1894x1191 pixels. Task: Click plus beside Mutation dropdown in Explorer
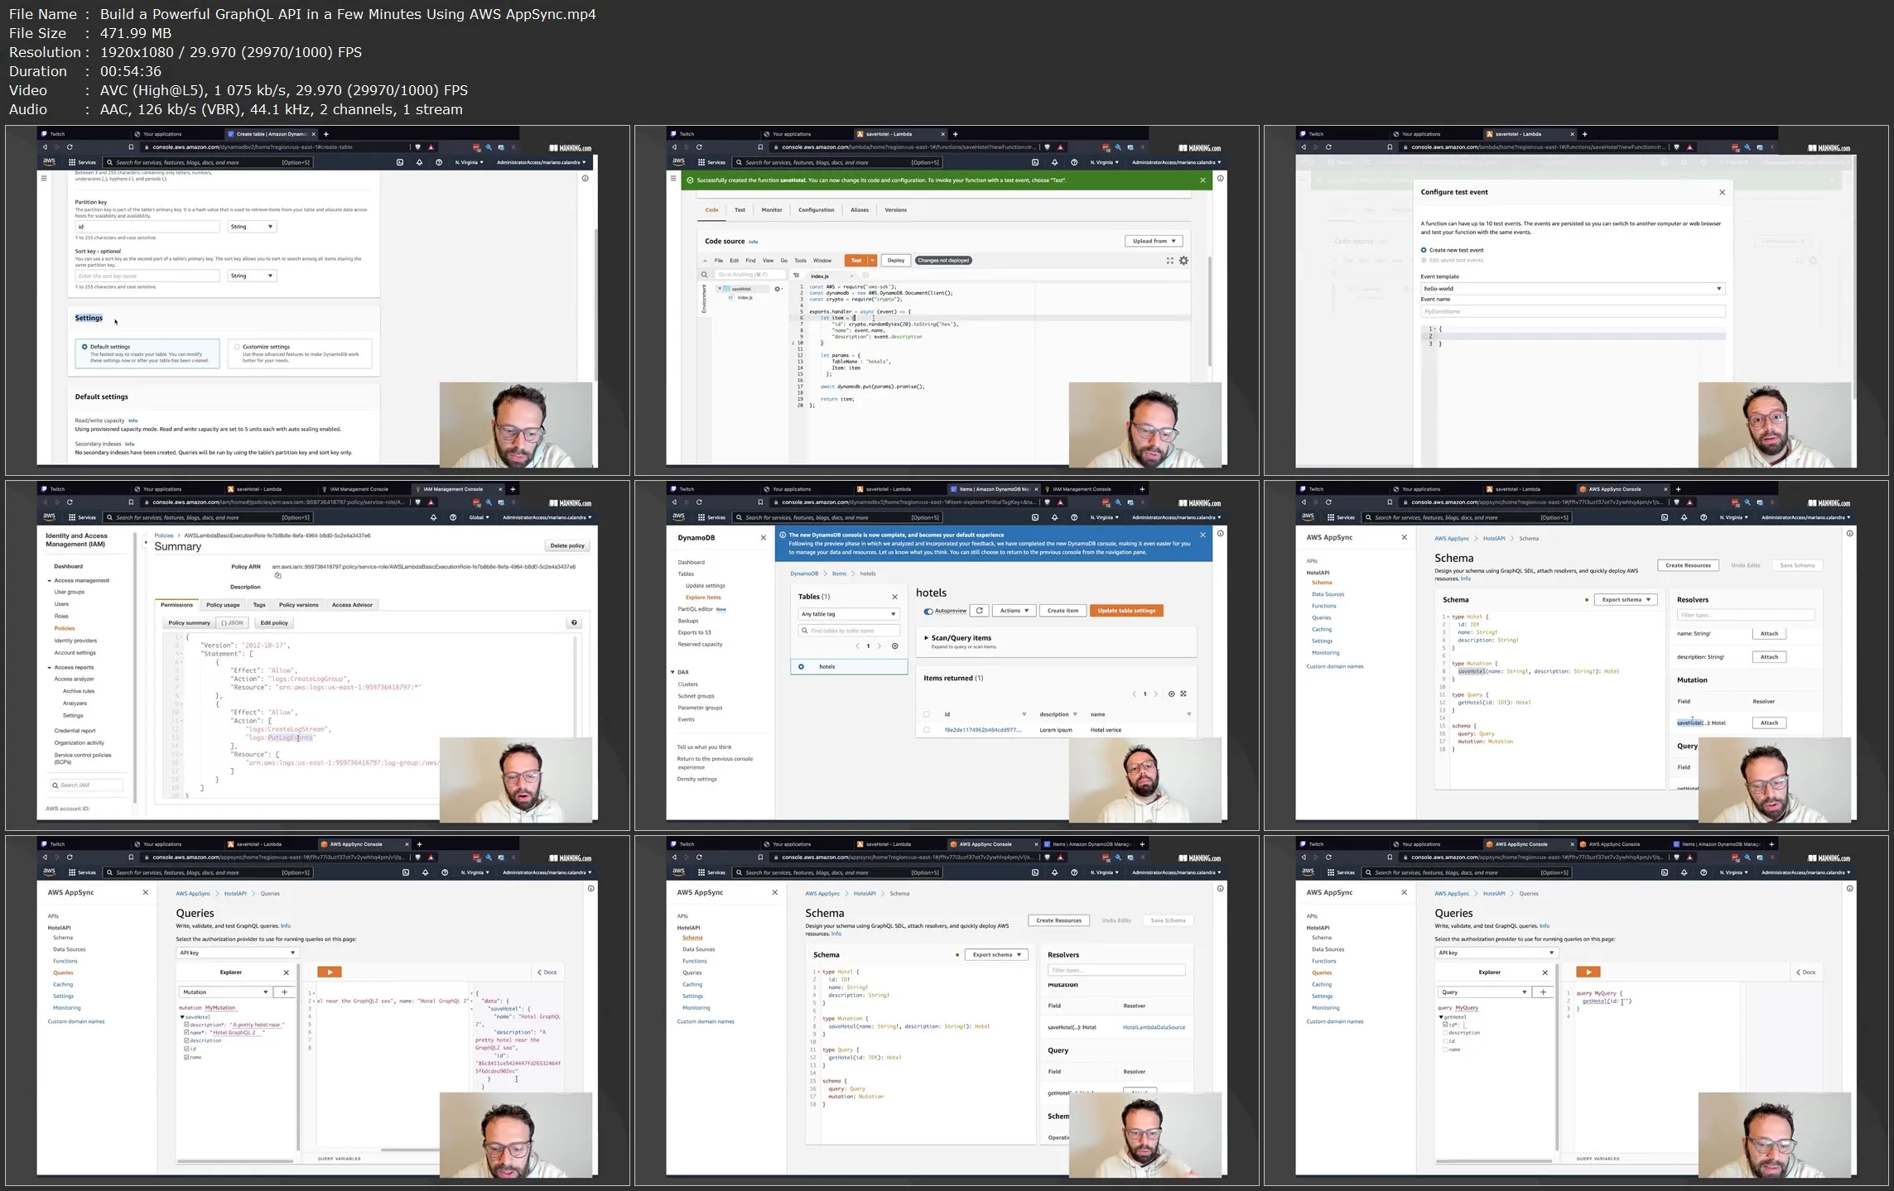284,992
